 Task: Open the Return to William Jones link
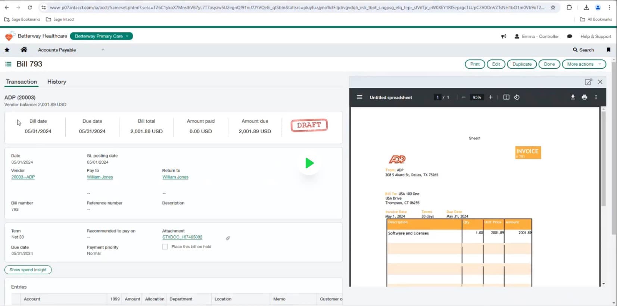[175, 177]
